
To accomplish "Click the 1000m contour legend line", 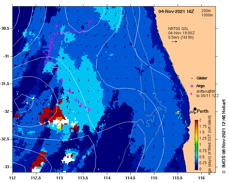I will point(206,18).
